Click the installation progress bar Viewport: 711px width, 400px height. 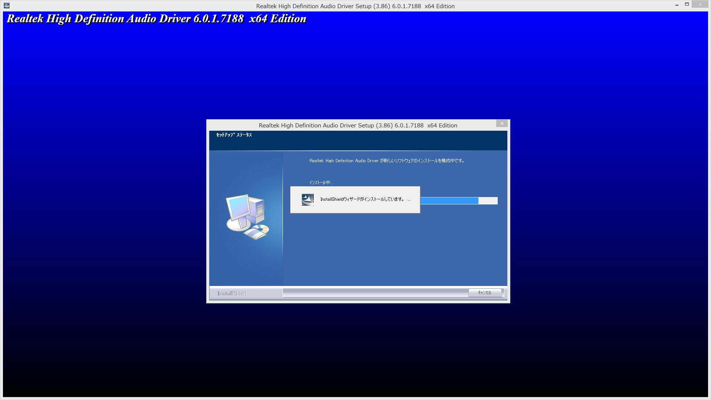tap(459, 201)
